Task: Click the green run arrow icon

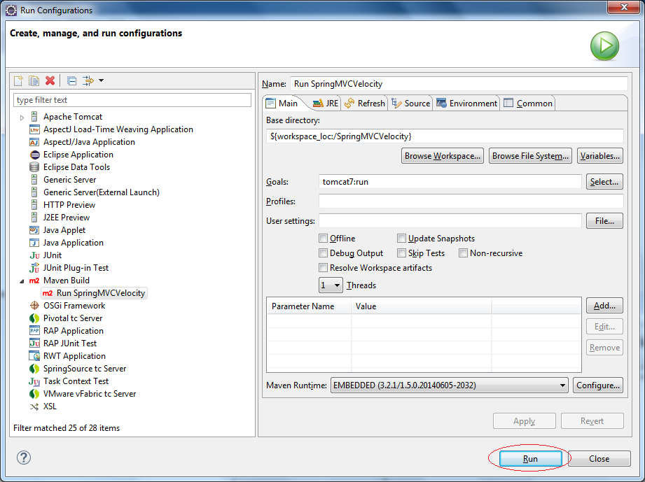Action: tap(604, 46)
